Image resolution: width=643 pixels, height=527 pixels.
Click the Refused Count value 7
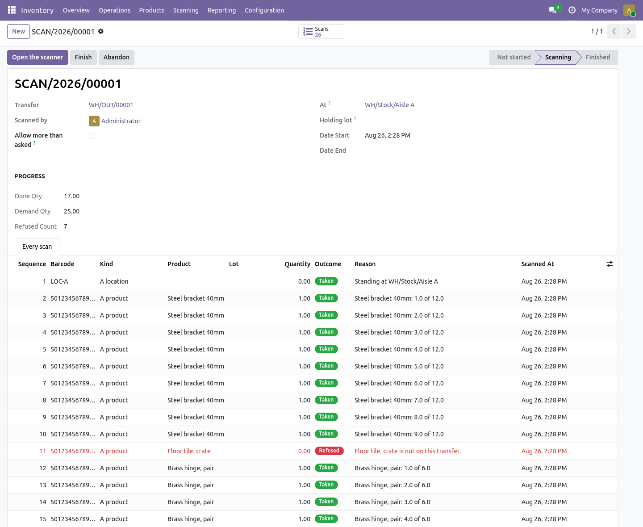[x=66, y=226]
